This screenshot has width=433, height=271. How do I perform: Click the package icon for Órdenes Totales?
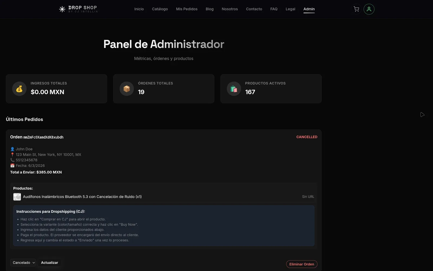[127, 89]
